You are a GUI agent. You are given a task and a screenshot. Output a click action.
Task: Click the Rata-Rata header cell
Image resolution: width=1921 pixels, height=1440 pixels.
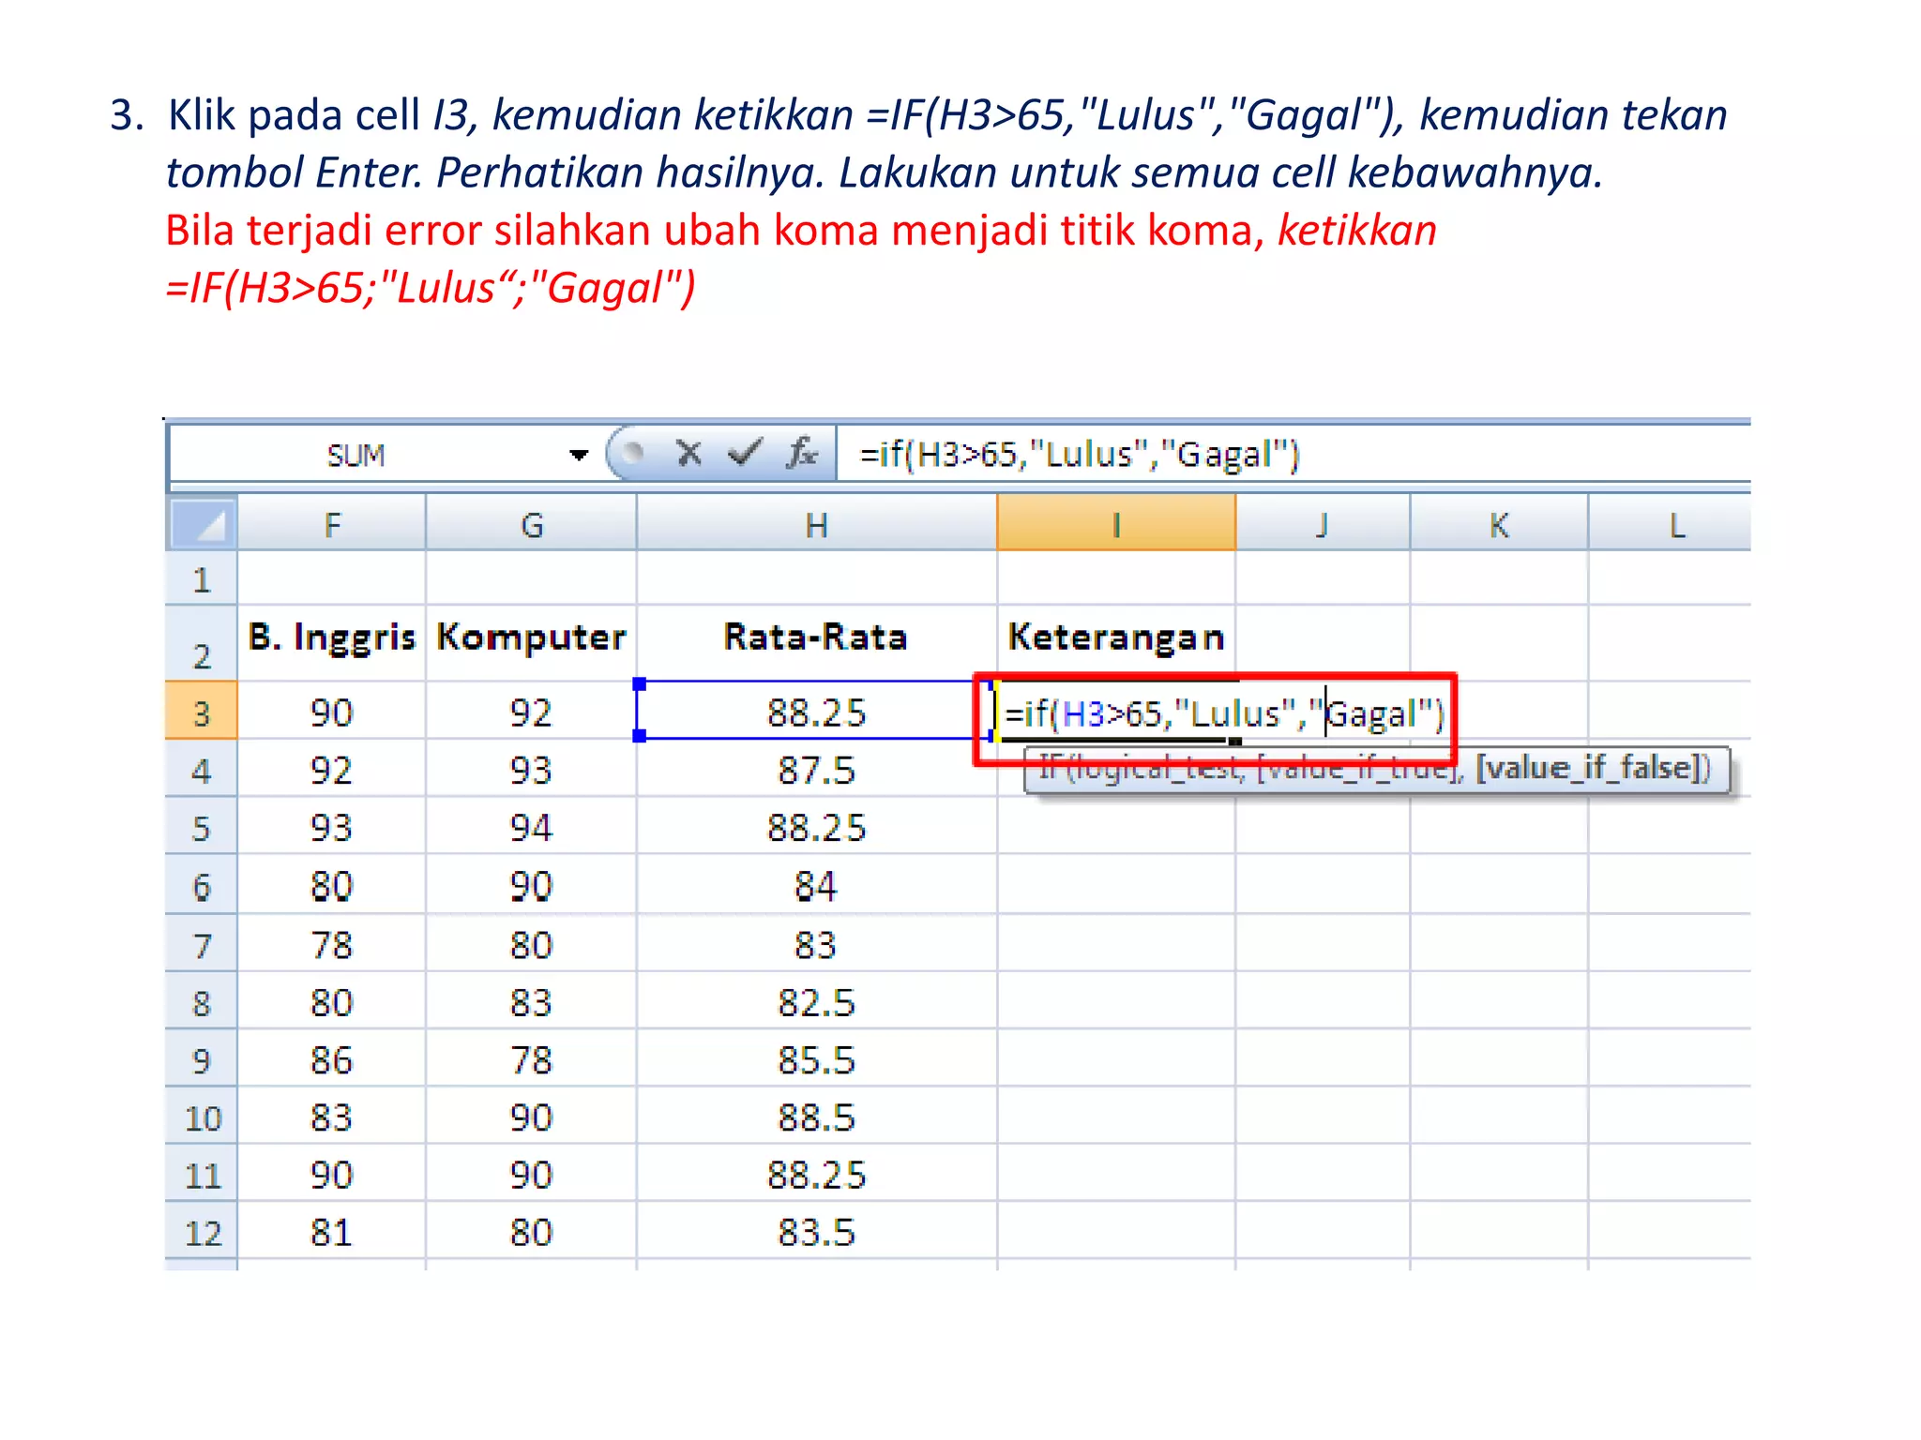point(816,637)
